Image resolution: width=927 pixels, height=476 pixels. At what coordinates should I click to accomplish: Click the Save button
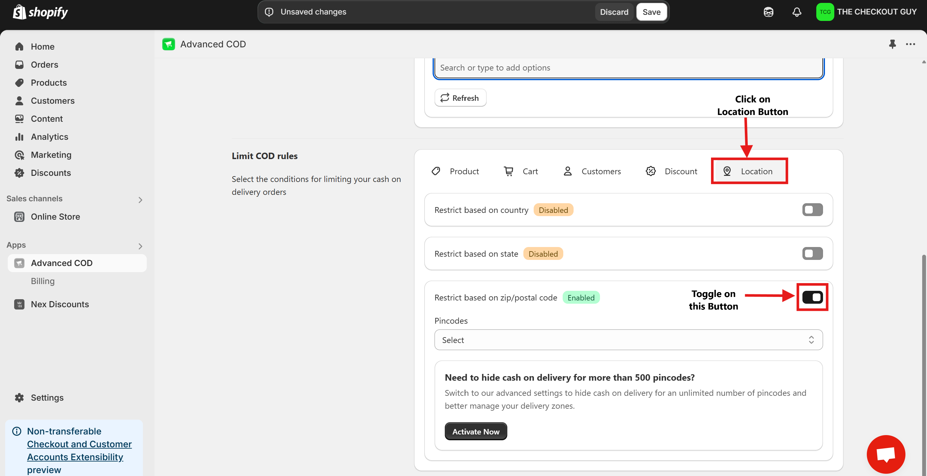click(x=651, y=12)
